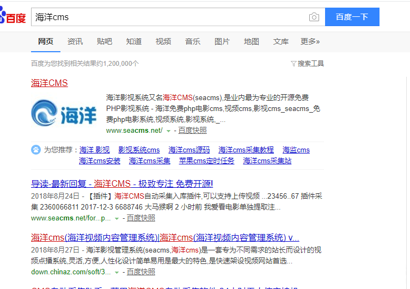Click the 搜索工具 text
The height and width of the screenshot is (289, 410).
point(311,64)
